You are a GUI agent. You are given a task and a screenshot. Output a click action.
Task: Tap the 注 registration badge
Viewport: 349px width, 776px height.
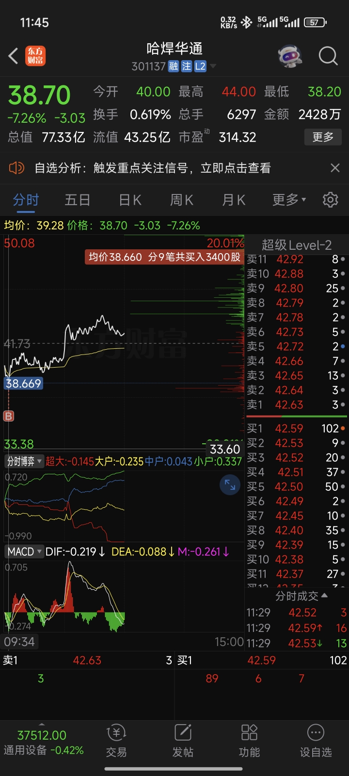[187, 66]
